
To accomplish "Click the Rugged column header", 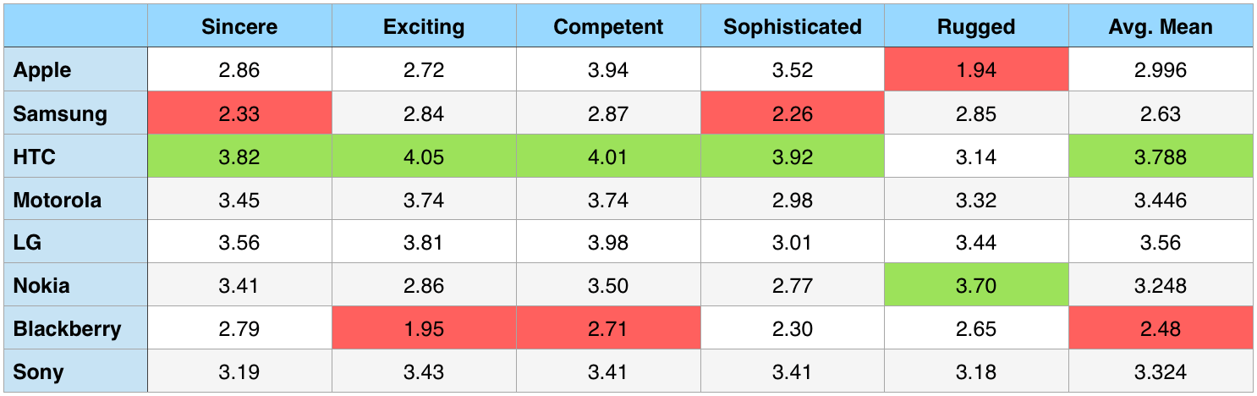I will 976,26.
